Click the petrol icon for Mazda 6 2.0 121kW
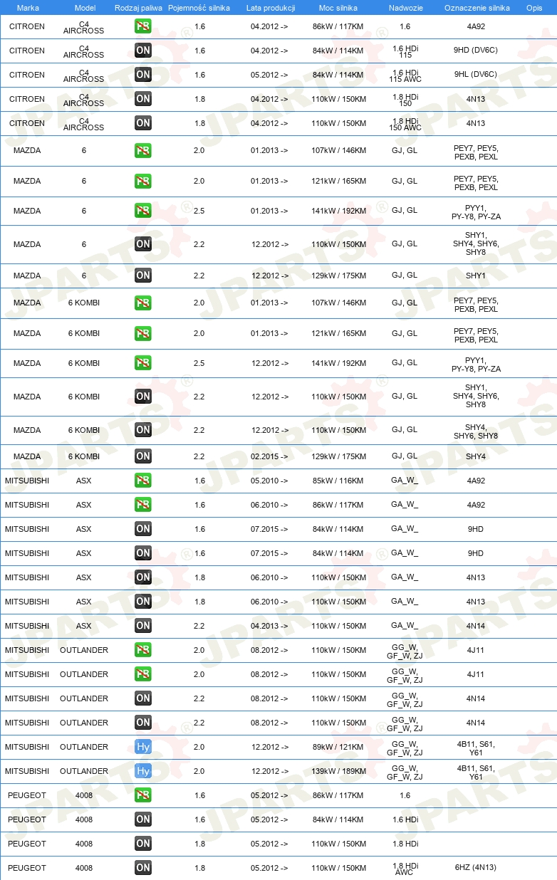The height and width of the screenshot is (880, 557). (143, 181)
